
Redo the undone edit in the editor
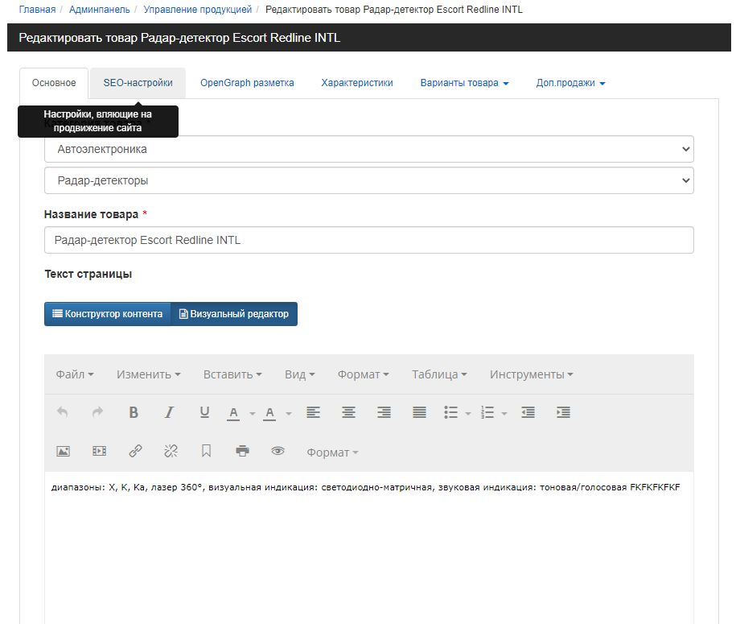[x=97, y=412]
